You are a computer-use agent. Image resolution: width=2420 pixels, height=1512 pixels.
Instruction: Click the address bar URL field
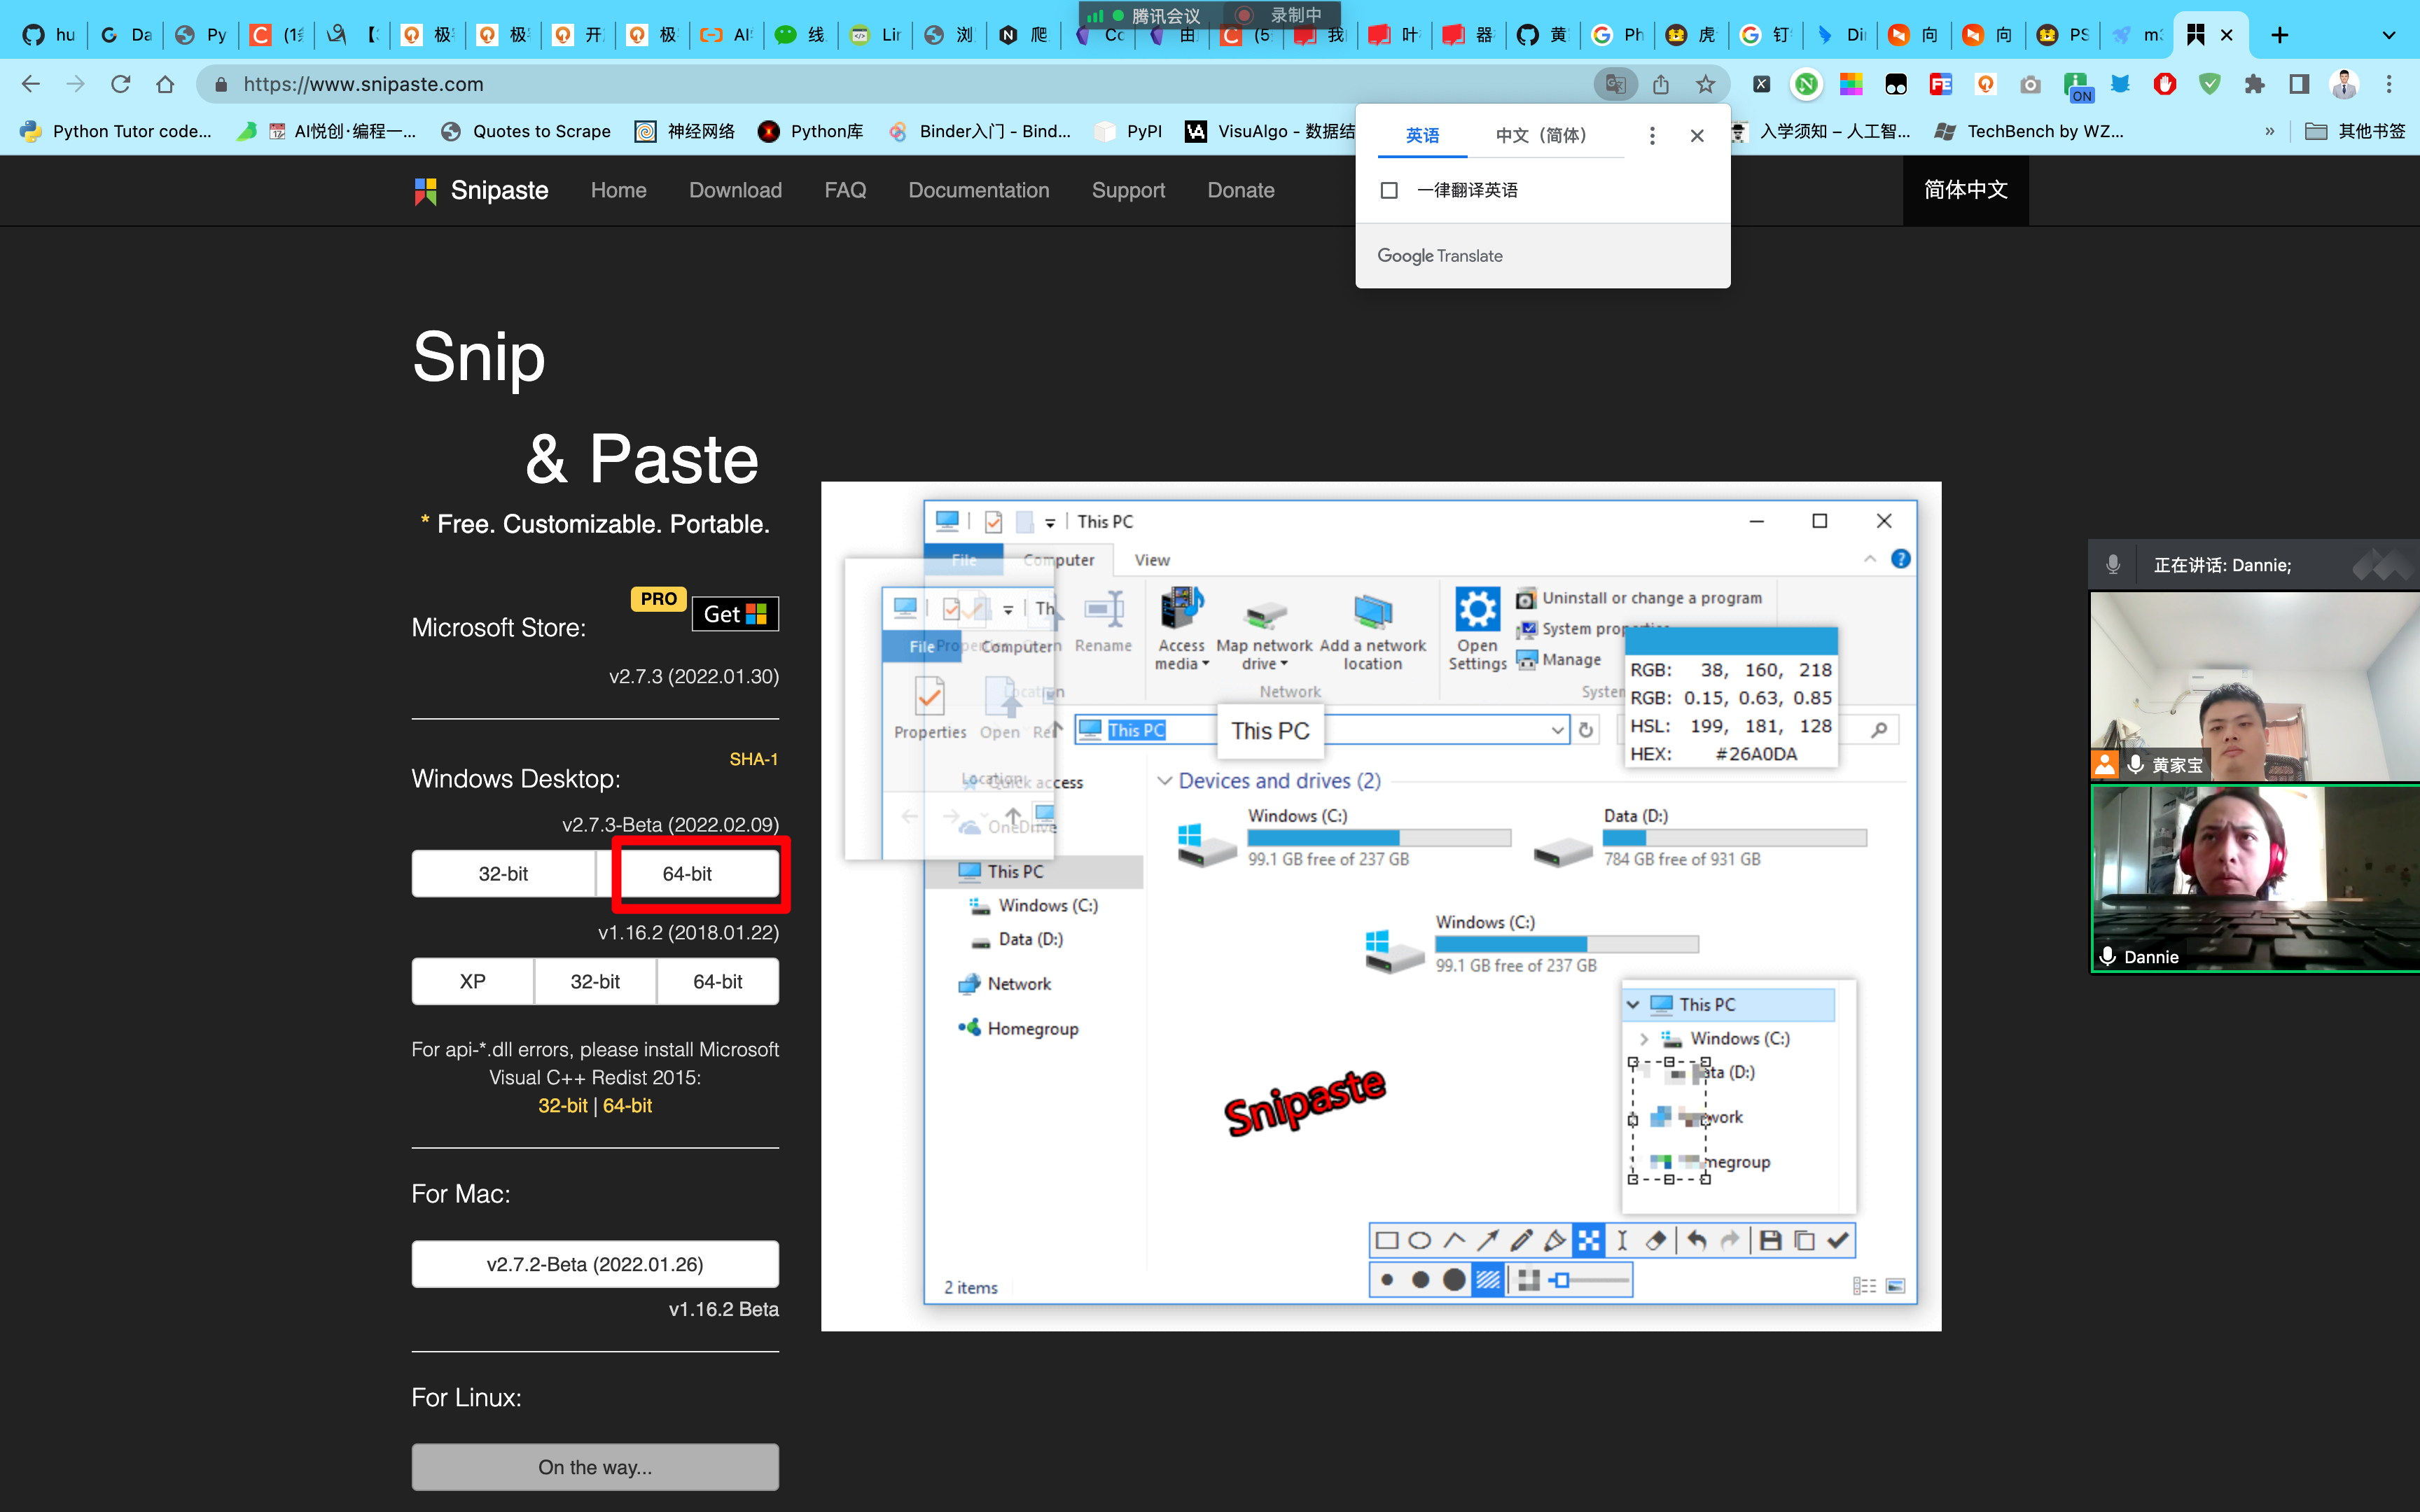tap(900, 84)
